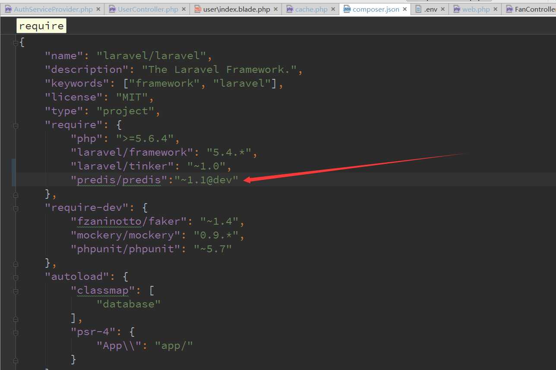Open the cache.php tab
The image size is (556, 370).
coord(311,9)
